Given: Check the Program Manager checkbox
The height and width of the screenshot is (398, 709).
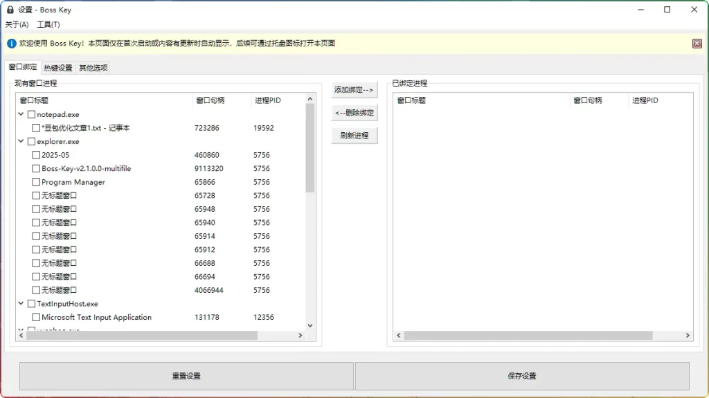Looking at the screenshot, I should 36,182.
